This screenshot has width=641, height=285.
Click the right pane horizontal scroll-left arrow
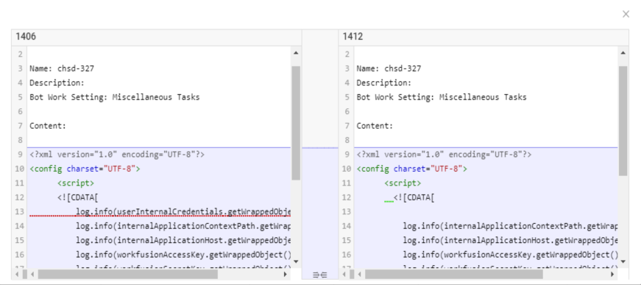tap(359, 274)
